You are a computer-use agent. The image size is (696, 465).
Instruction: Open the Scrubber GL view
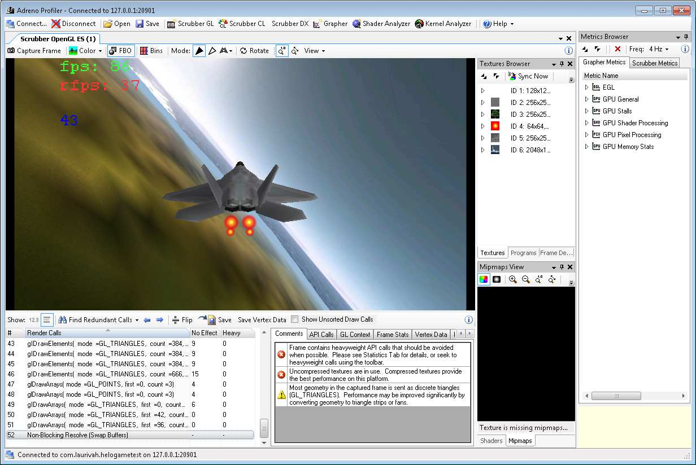tap(190, 24)
